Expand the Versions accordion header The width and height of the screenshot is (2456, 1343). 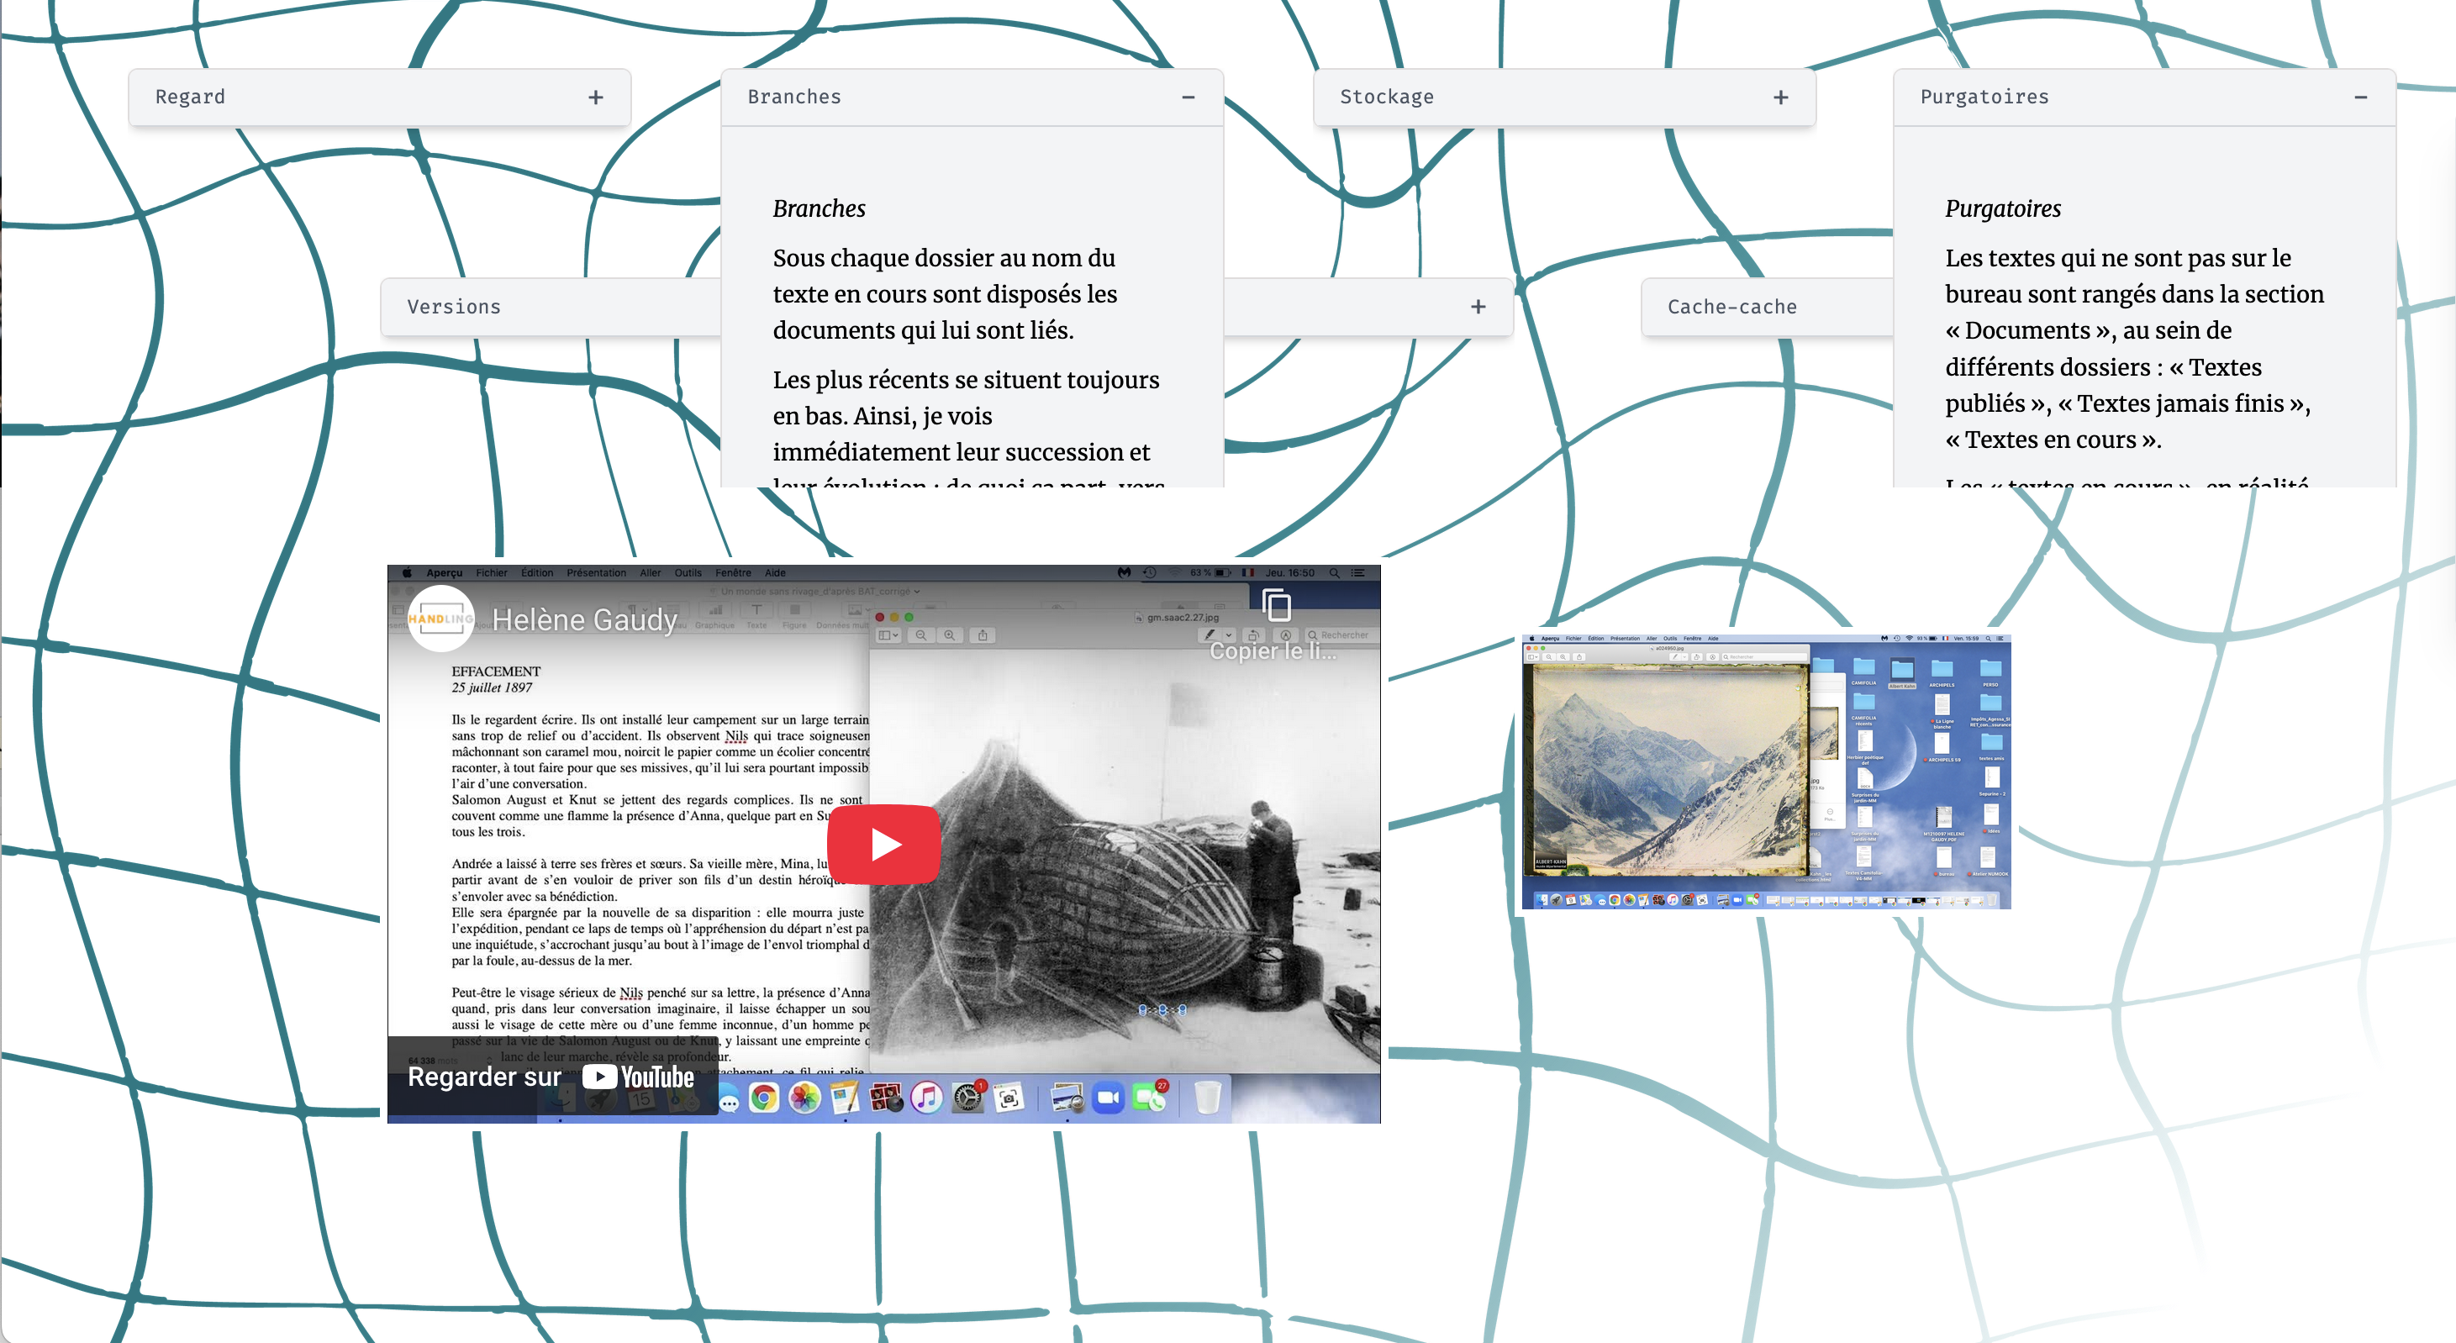click(455, 307)
